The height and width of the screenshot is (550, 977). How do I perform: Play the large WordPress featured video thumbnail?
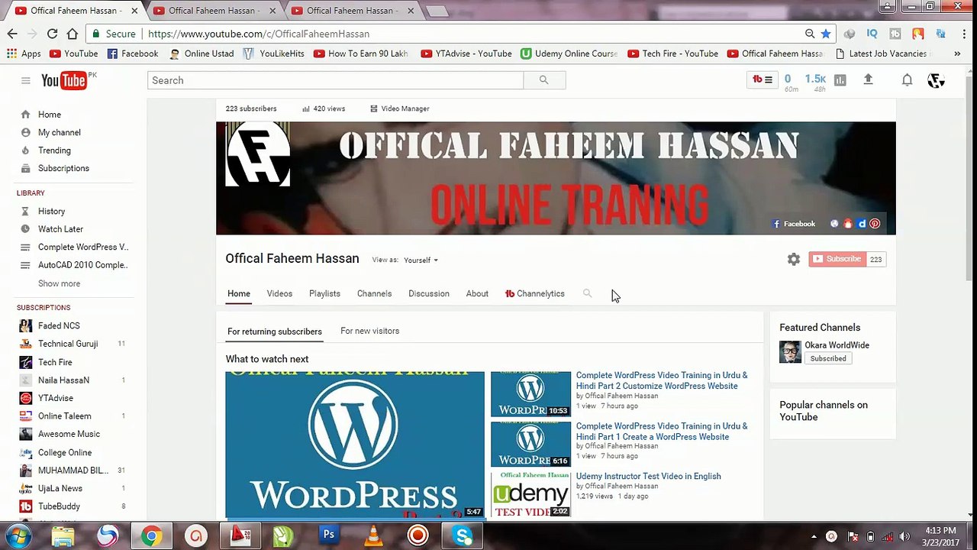coord(355,445)
